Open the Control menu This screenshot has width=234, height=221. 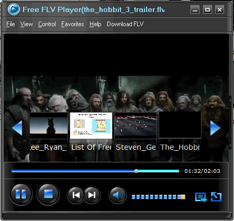click(47, 24)
